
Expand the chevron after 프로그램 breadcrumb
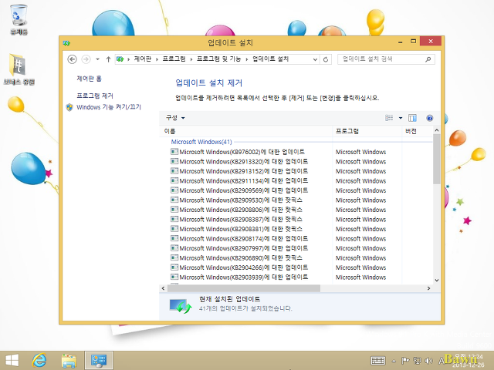[191, 59]
